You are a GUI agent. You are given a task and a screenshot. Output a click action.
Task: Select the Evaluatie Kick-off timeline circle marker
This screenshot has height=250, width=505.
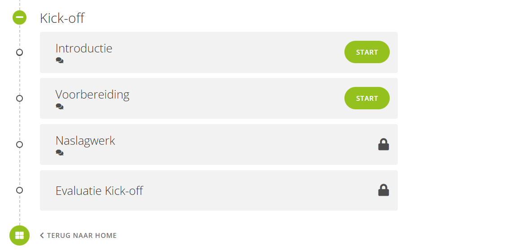[x=19, y=190]
